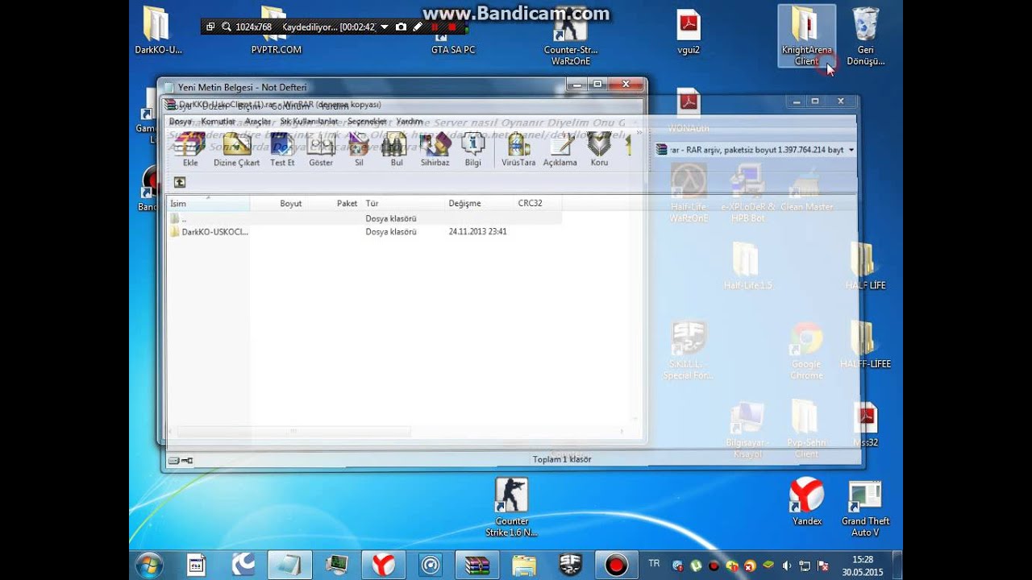This screenshot has height=580, width=1032.
Task: Open the Araçlar menu
Action: 258,122
